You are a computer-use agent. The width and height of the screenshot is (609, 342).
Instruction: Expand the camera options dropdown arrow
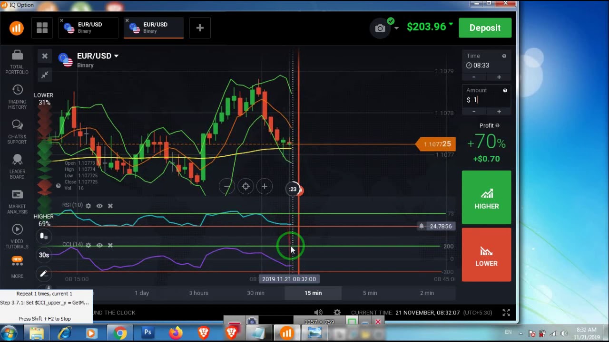click(x=396, y=28)
